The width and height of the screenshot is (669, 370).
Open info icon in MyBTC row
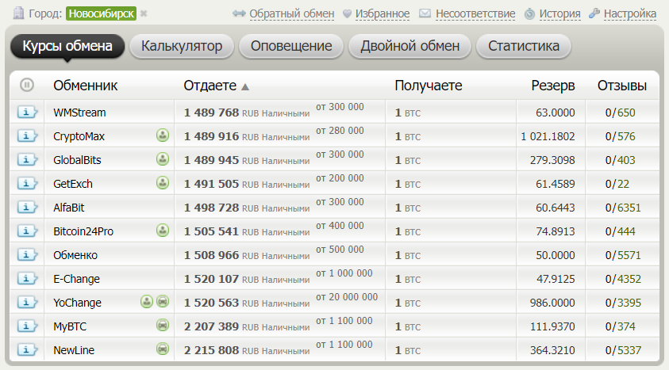[27, 326]
